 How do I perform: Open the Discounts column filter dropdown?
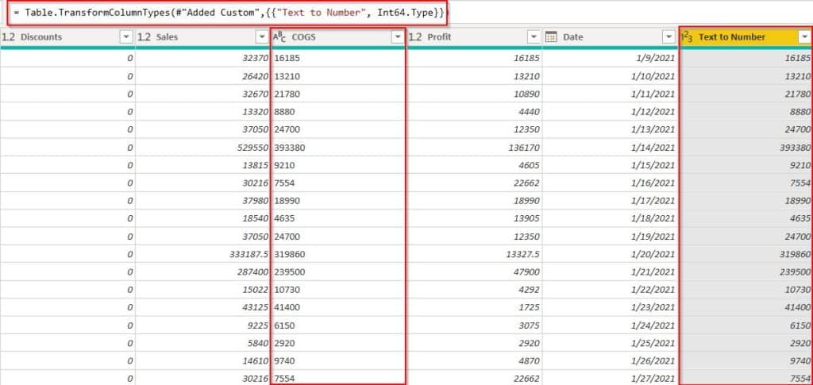[x=126, y=37]
